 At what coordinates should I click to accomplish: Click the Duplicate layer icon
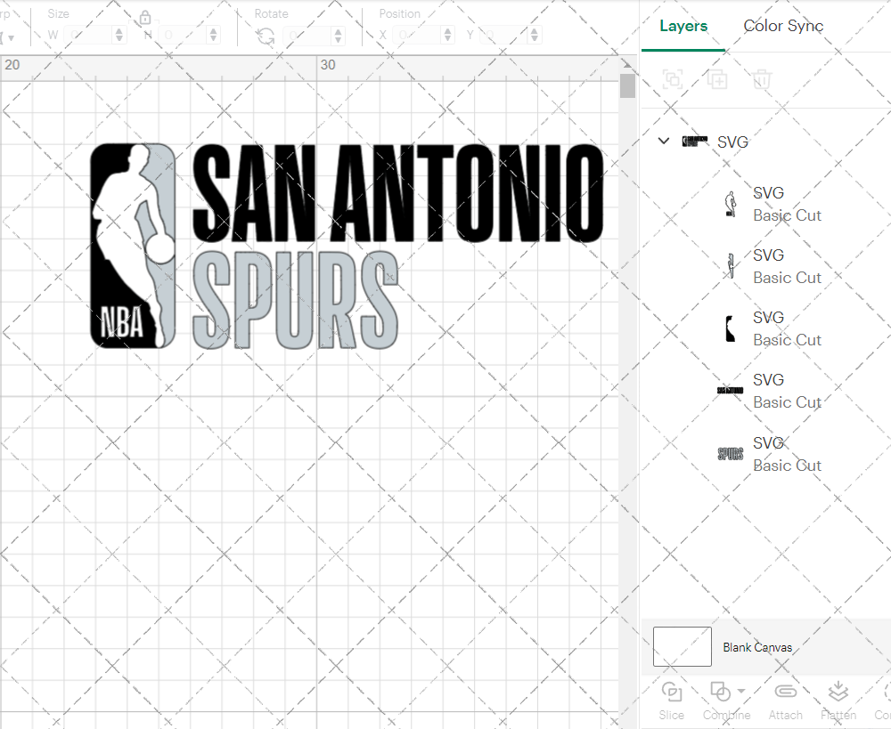[717, 79]
